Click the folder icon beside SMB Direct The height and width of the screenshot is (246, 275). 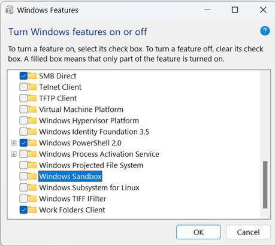coord(32,76)
